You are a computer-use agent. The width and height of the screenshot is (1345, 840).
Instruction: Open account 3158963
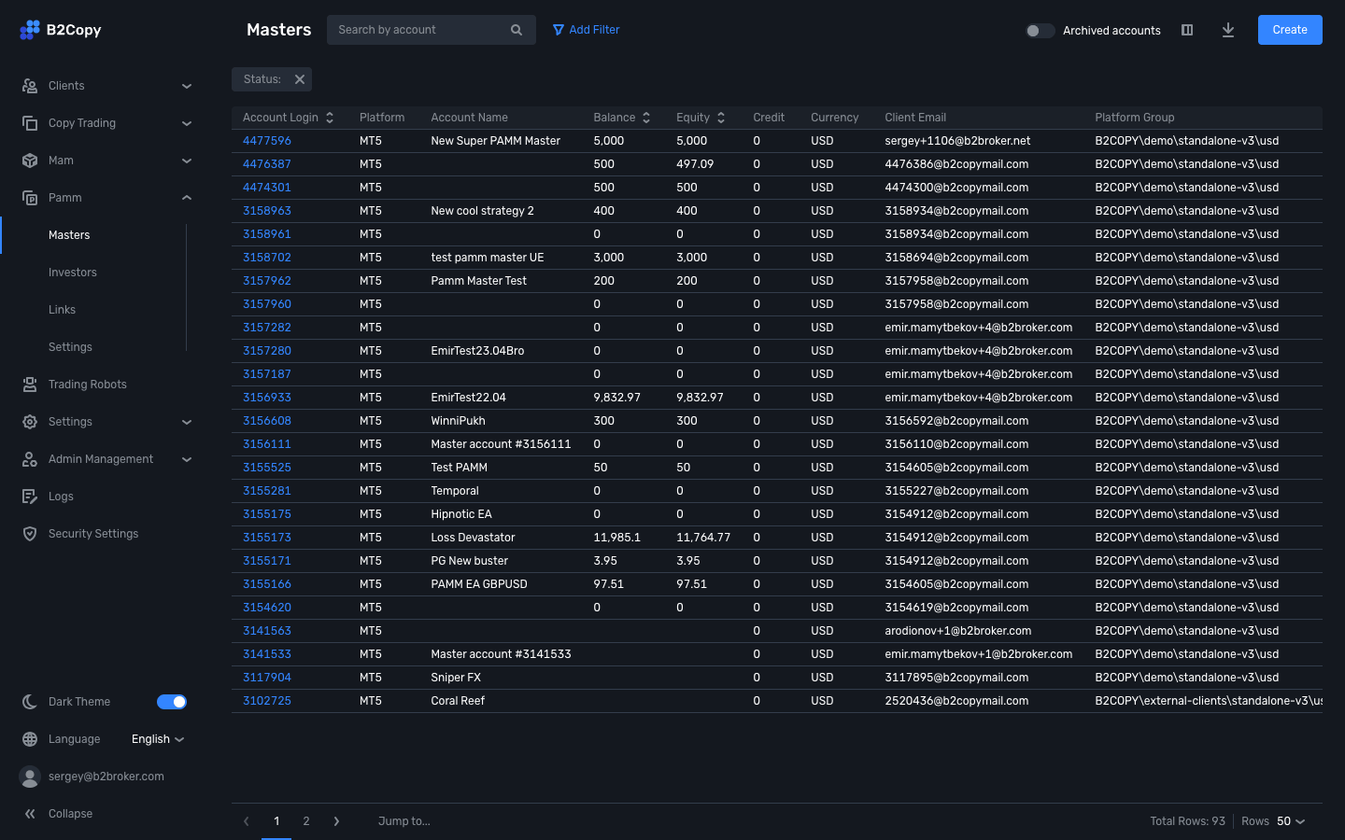click(x=267, y=211)
